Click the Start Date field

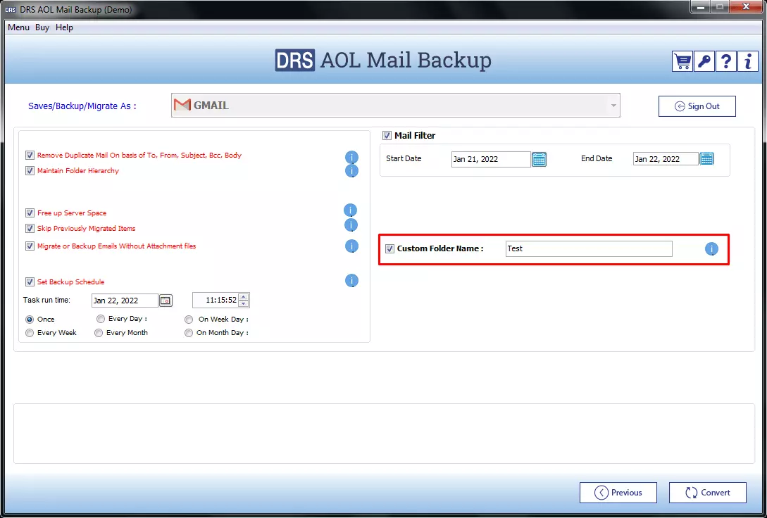[x=491, y=159]
